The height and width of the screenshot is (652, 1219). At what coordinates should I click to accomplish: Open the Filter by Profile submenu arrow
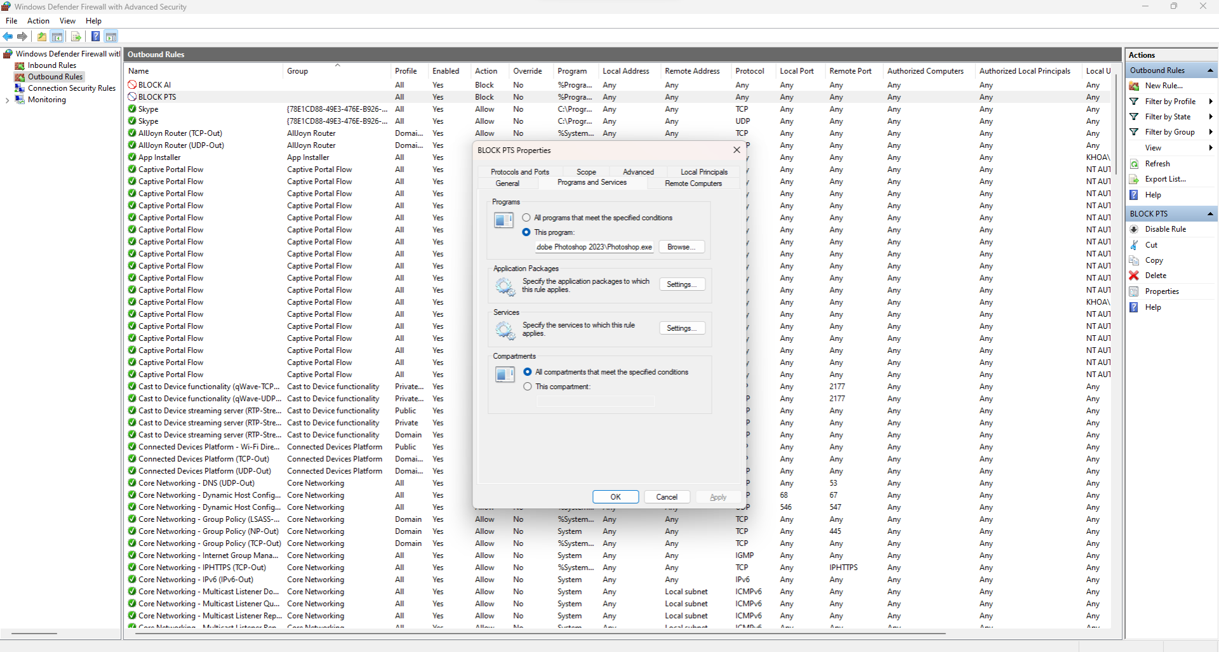coord(1211,102)
